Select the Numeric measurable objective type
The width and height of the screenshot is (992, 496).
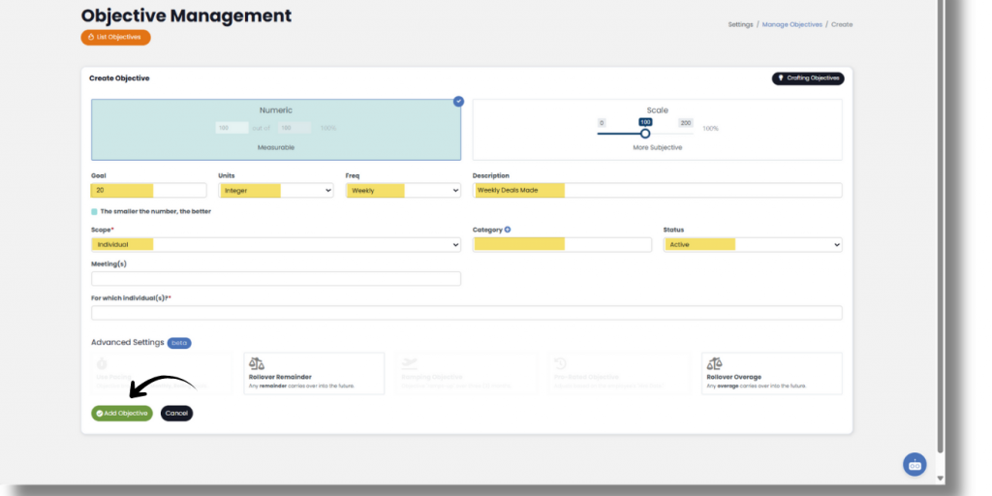[x=276, y=130]
